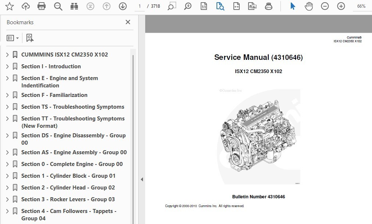Click the 66% zoom level field
The width and height of the screenshot is (372, 224).
tap(361, 6)
